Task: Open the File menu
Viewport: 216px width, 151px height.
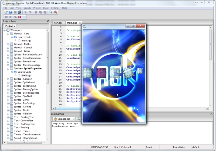Action: (5, 8)
